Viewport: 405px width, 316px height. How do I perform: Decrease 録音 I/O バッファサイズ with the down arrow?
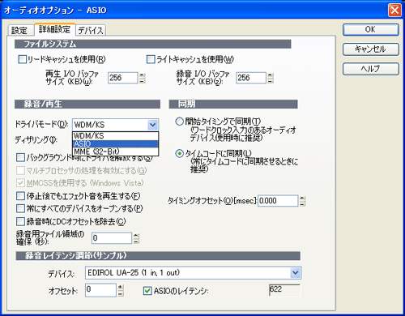271,81
